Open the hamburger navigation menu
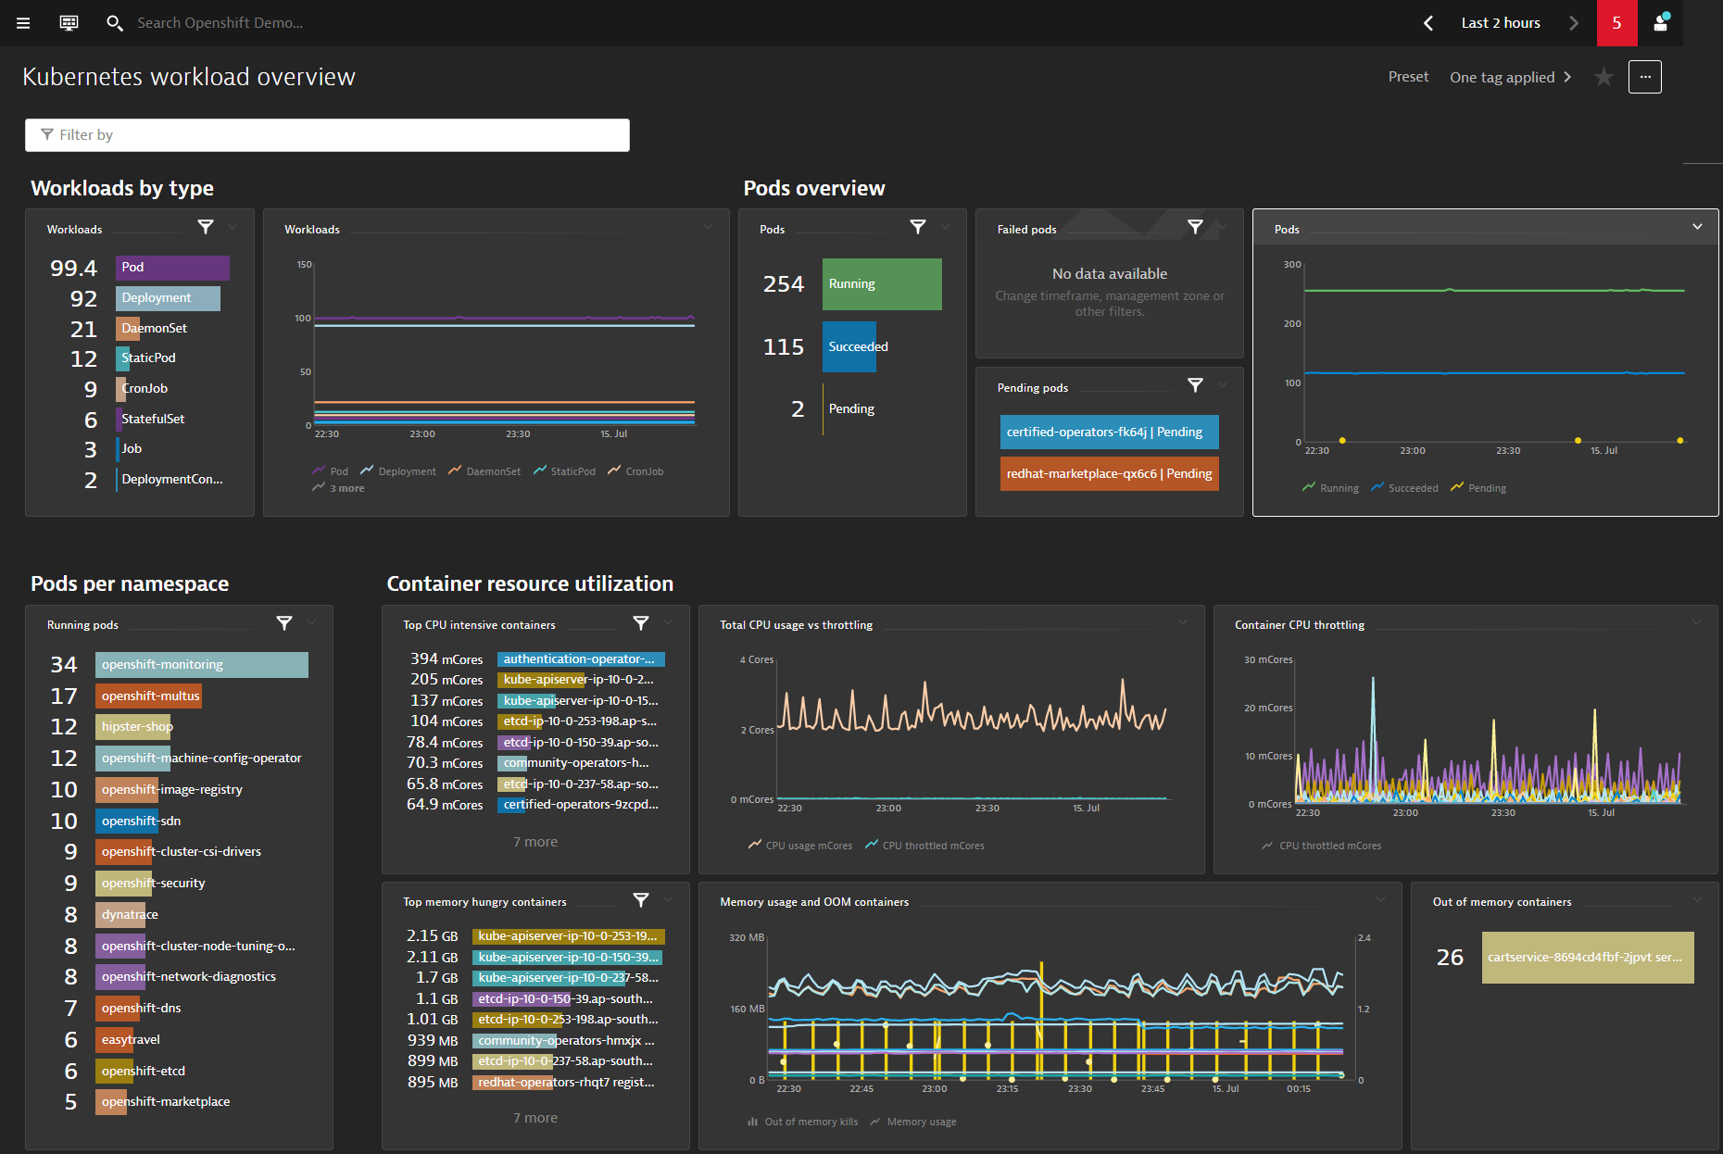Screen dimensions: 1723x1154 tap(23, 23)
